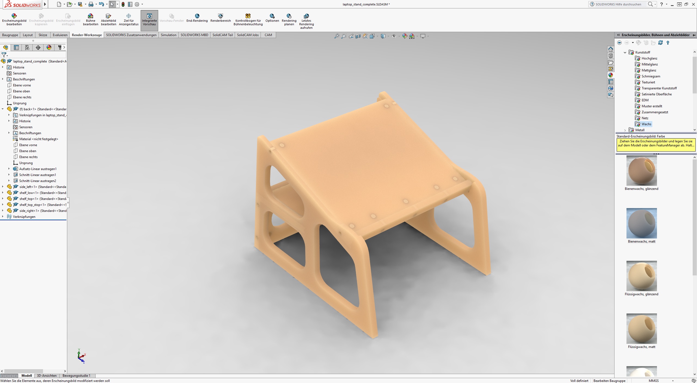Collapse the Kunststoff folder
This screenshot has height=383, width=697.
[x=625, y=52]
